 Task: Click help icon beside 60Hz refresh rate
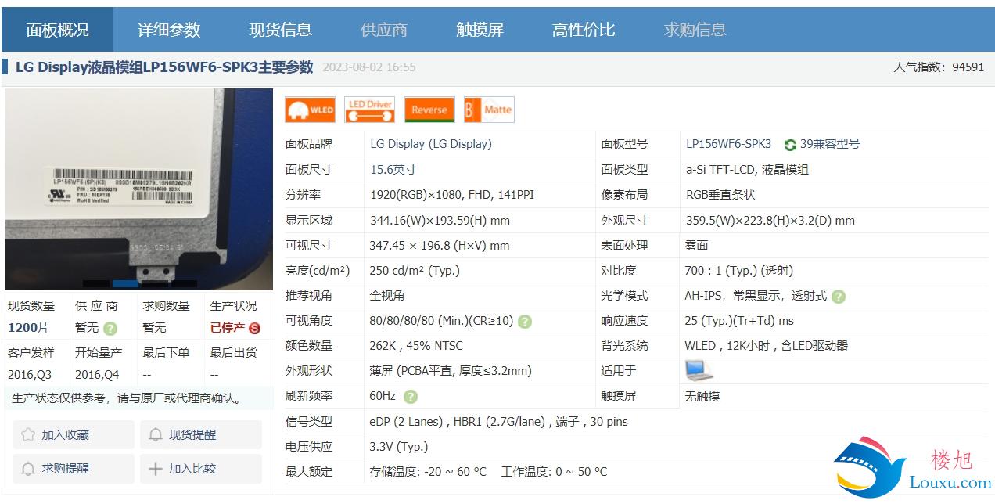pyautogui.click(x=411, y=397)
